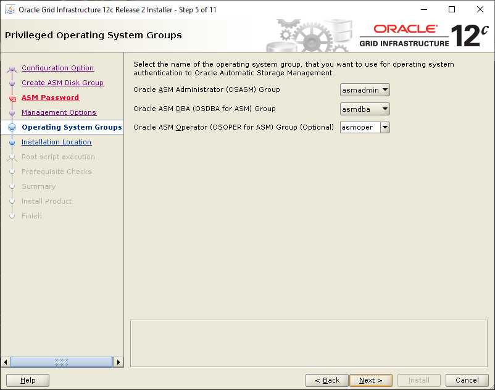Expand the OSASM asmadmin dropdown arrow

(x=385, y=90)
